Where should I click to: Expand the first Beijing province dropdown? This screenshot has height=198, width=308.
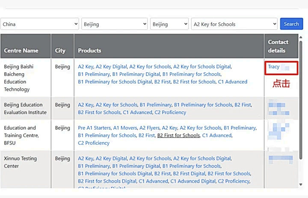114,24
